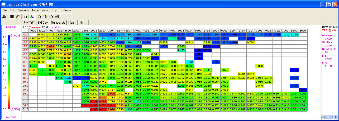Open the Table menu
The image size is (339, 121).
[35, 10]
